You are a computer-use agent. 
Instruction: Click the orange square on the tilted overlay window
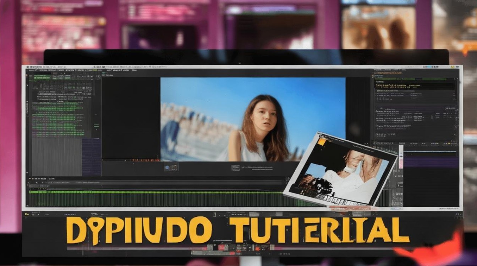[x=322, y=142]
